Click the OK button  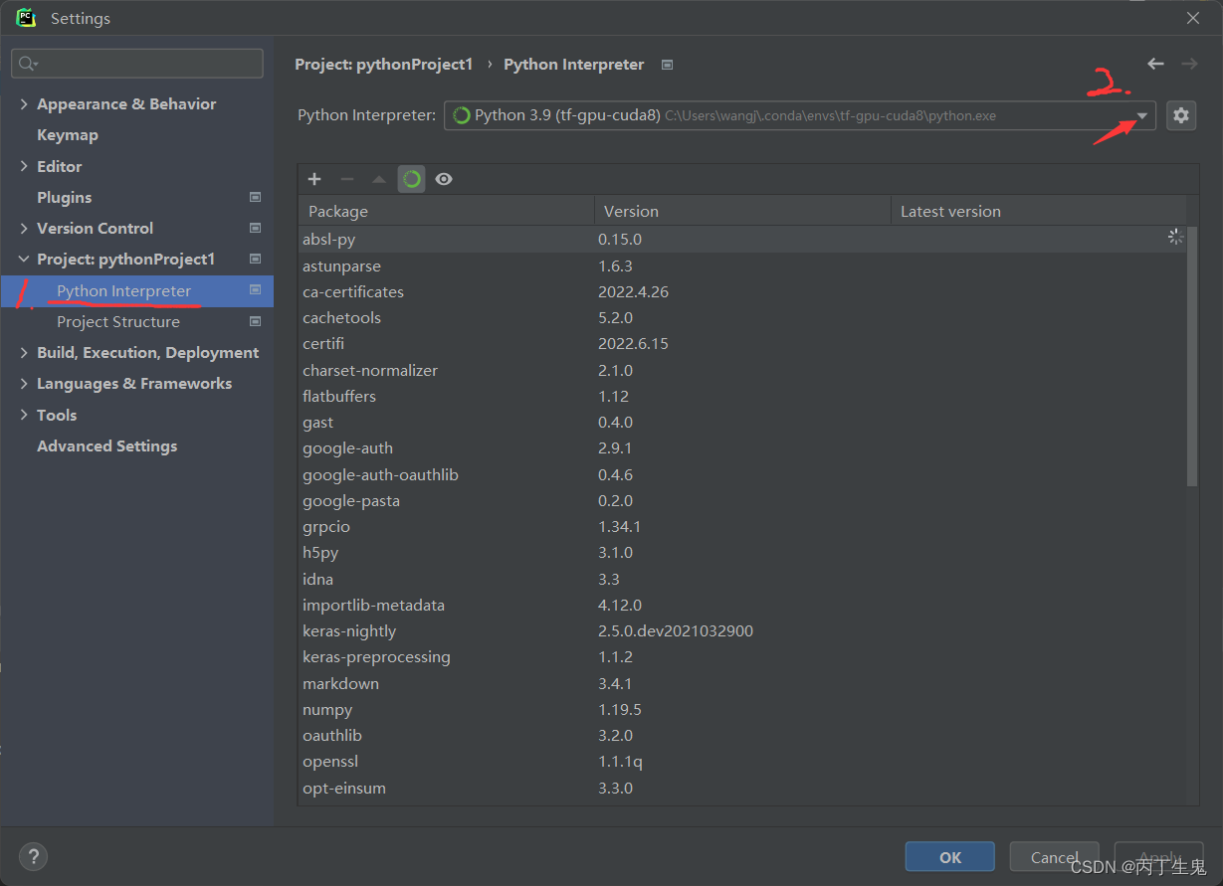click(949, 857)
